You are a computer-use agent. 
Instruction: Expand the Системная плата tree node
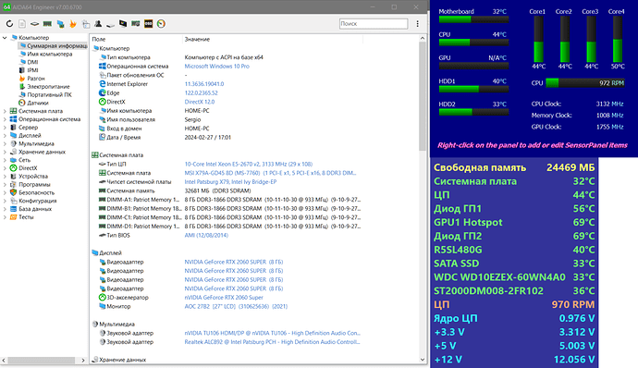[x=5, y=111]
